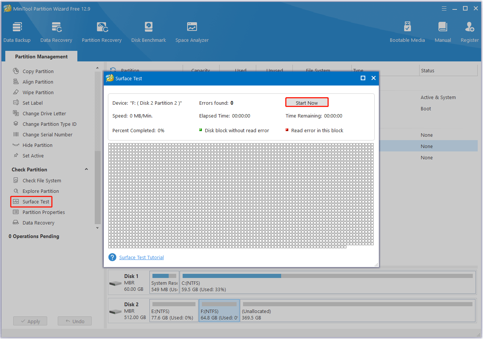Launch Data Recovery from the top toolbar
Screen dimensions: 483x339
pos(56,32)
